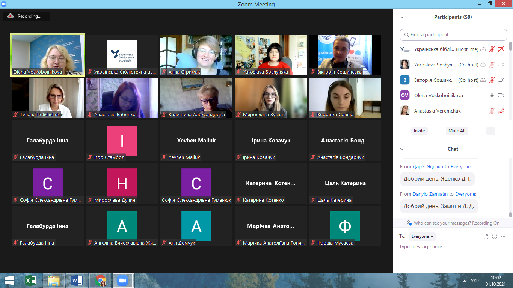Click the 'Who can see your messages' icon

[409, 223]
